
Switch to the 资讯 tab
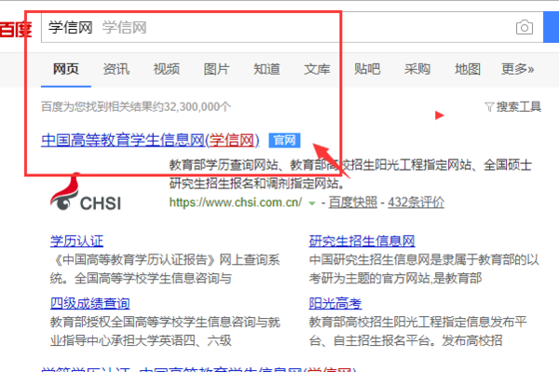[x=116, y=69]
